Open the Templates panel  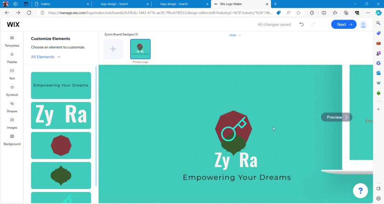[x=12, y=41]
